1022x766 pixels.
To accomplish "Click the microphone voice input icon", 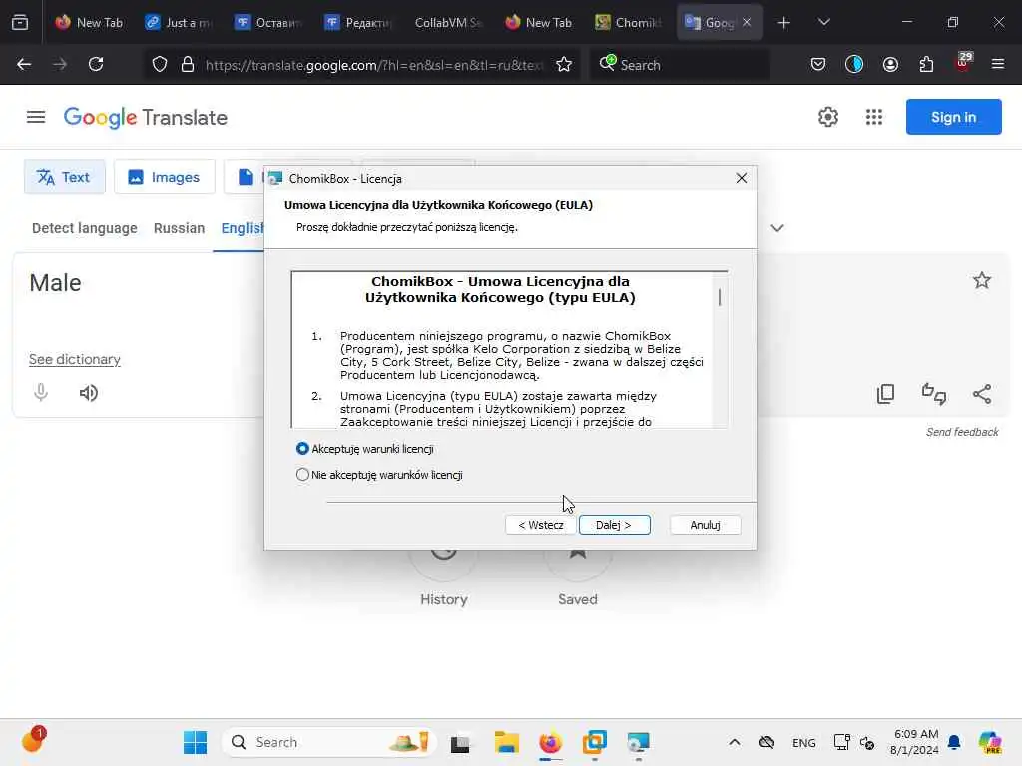I will click(x=41, y=393).
